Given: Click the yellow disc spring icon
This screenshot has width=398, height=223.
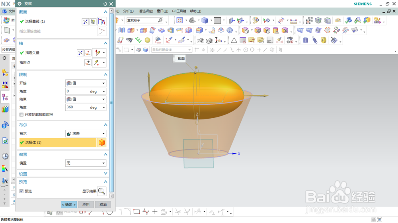Looking at the screenshot, I should (x=324, y=40).
